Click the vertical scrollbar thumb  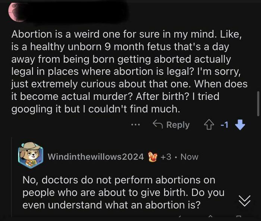pos(258,103)
